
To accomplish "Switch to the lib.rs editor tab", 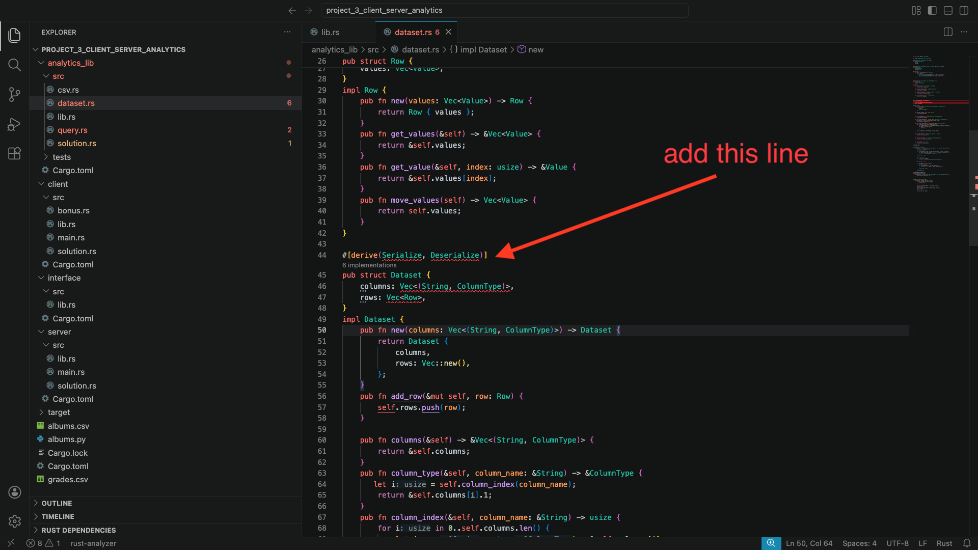I will pos(330,32).
